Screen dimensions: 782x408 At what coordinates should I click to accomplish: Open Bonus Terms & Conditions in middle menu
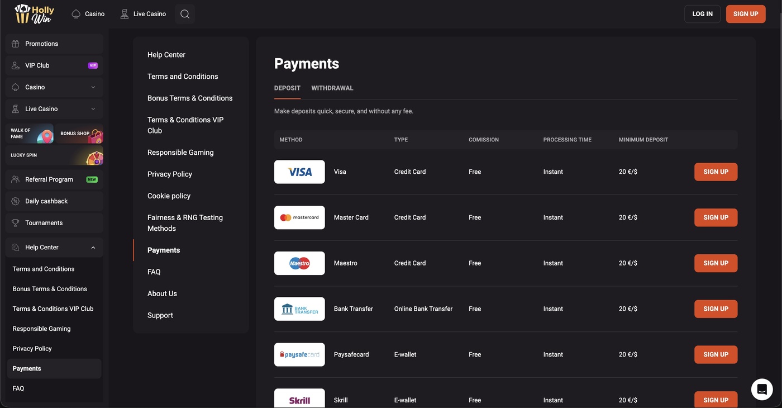190,98
